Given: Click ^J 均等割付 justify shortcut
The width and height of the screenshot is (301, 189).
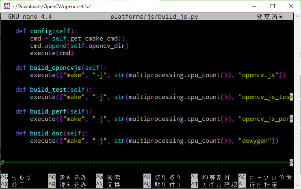Looking at the screenshot, I should 210,177.
